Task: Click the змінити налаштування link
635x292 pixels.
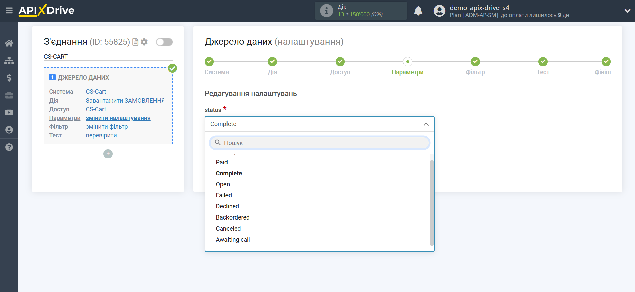Action: (x=118, y=118)
